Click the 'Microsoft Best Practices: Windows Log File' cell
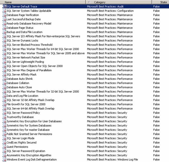Screen dimensions: 169x162 coord(112,160)
